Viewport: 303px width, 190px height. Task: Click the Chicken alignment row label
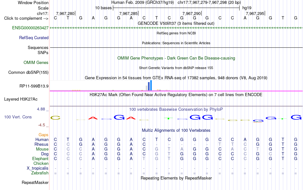tap(41, 163)
